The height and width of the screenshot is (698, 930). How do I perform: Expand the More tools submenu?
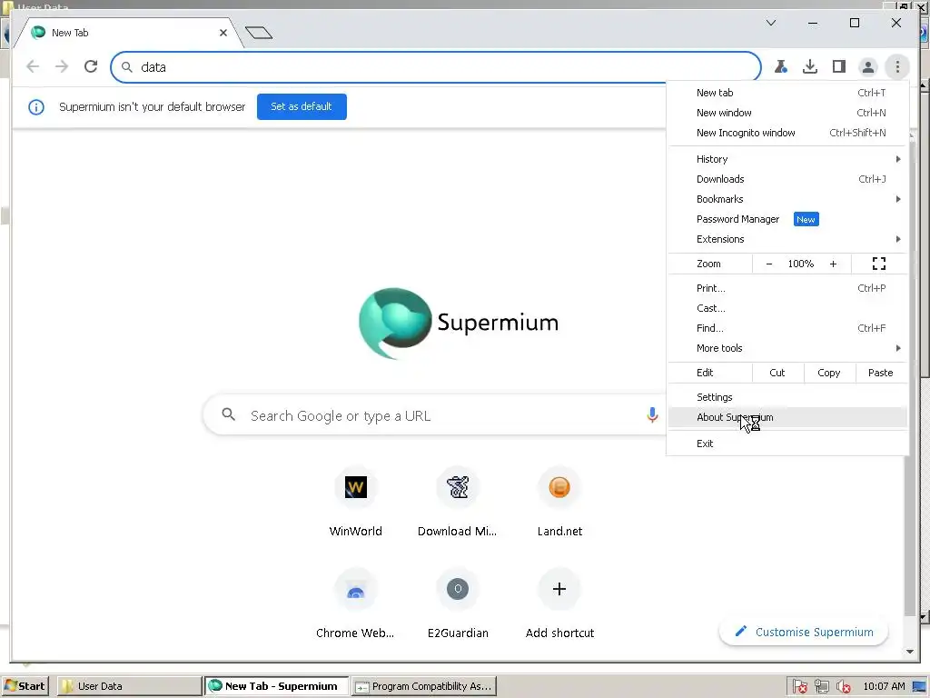point(787,348)
